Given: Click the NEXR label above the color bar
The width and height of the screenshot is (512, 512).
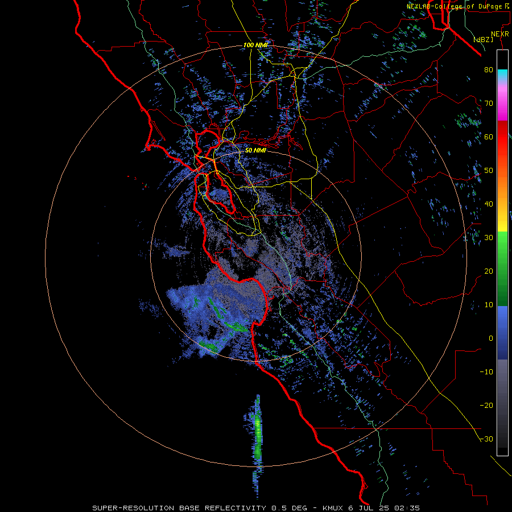Looking at the screenshot, I should pyautogui.click(x=499, y=34).
